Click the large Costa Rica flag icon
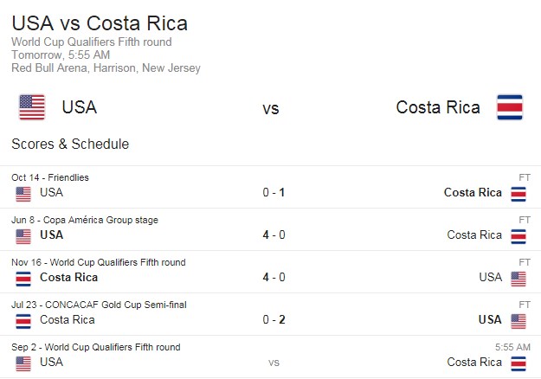 [510, 107]
